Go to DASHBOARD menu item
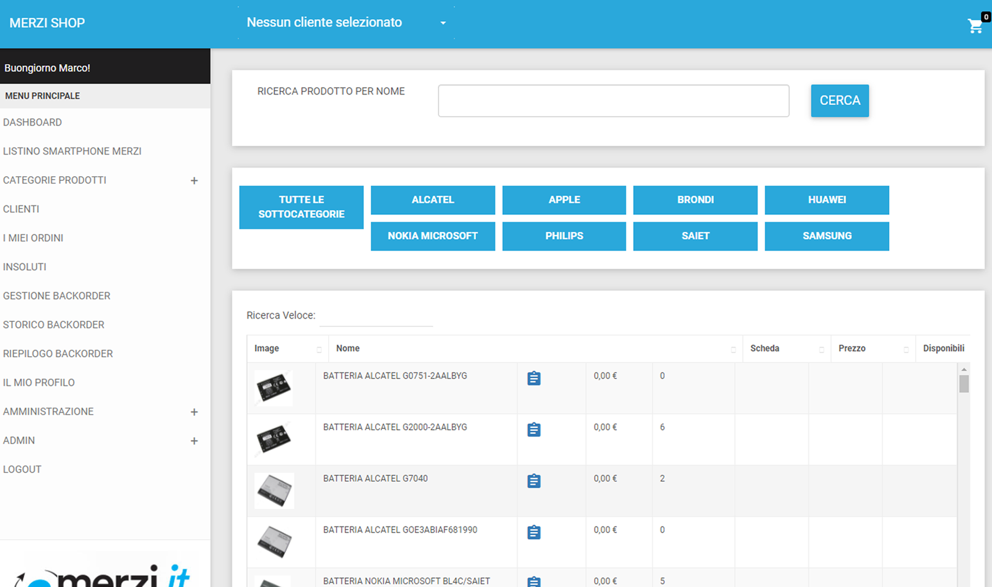The height and width of the screenshot is (587, 992). [x=33, y=122]
